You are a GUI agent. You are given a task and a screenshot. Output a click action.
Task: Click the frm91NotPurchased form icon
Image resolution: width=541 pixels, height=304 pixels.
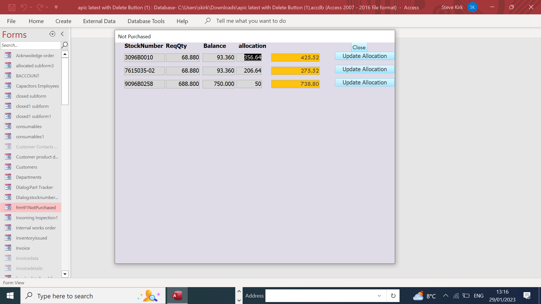point(8,207)
